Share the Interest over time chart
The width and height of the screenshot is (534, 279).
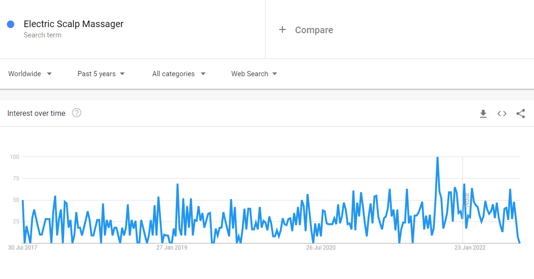click(x=520, y=114)
